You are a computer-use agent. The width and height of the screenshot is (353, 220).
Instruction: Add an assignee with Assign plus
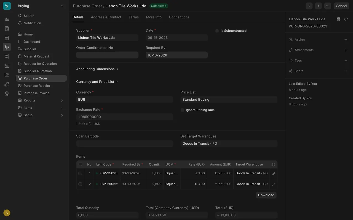pos(346,40)
